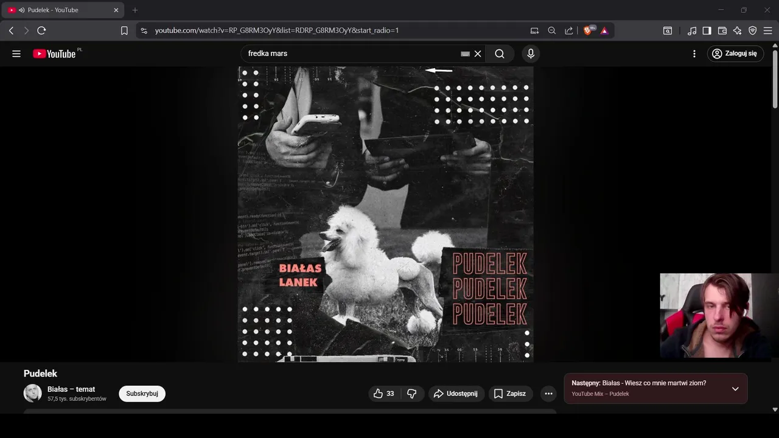Open the browser main hamburger menu

click(768, 30)
